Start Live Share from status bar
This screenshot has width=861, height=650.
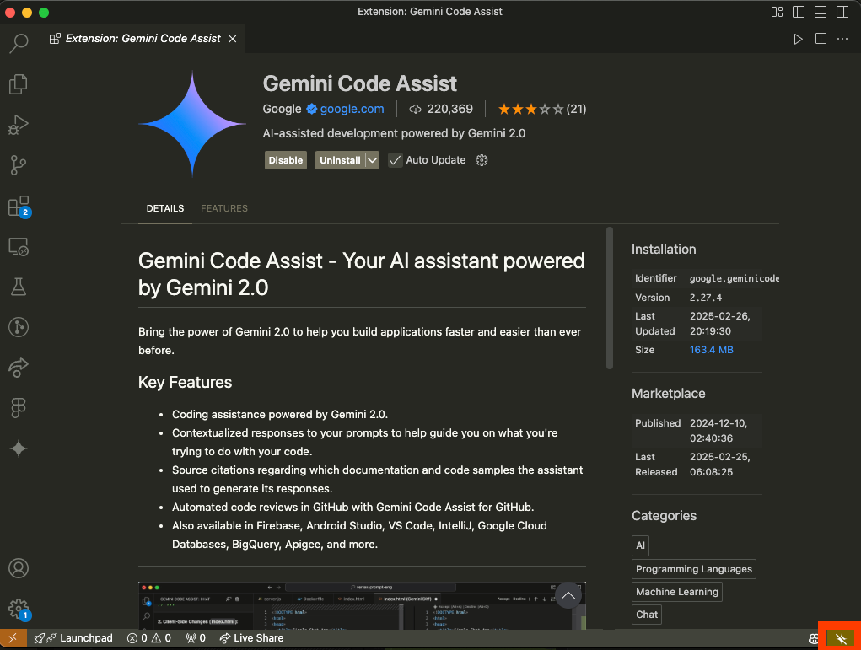pyautogui.click(x=251, y=638)
